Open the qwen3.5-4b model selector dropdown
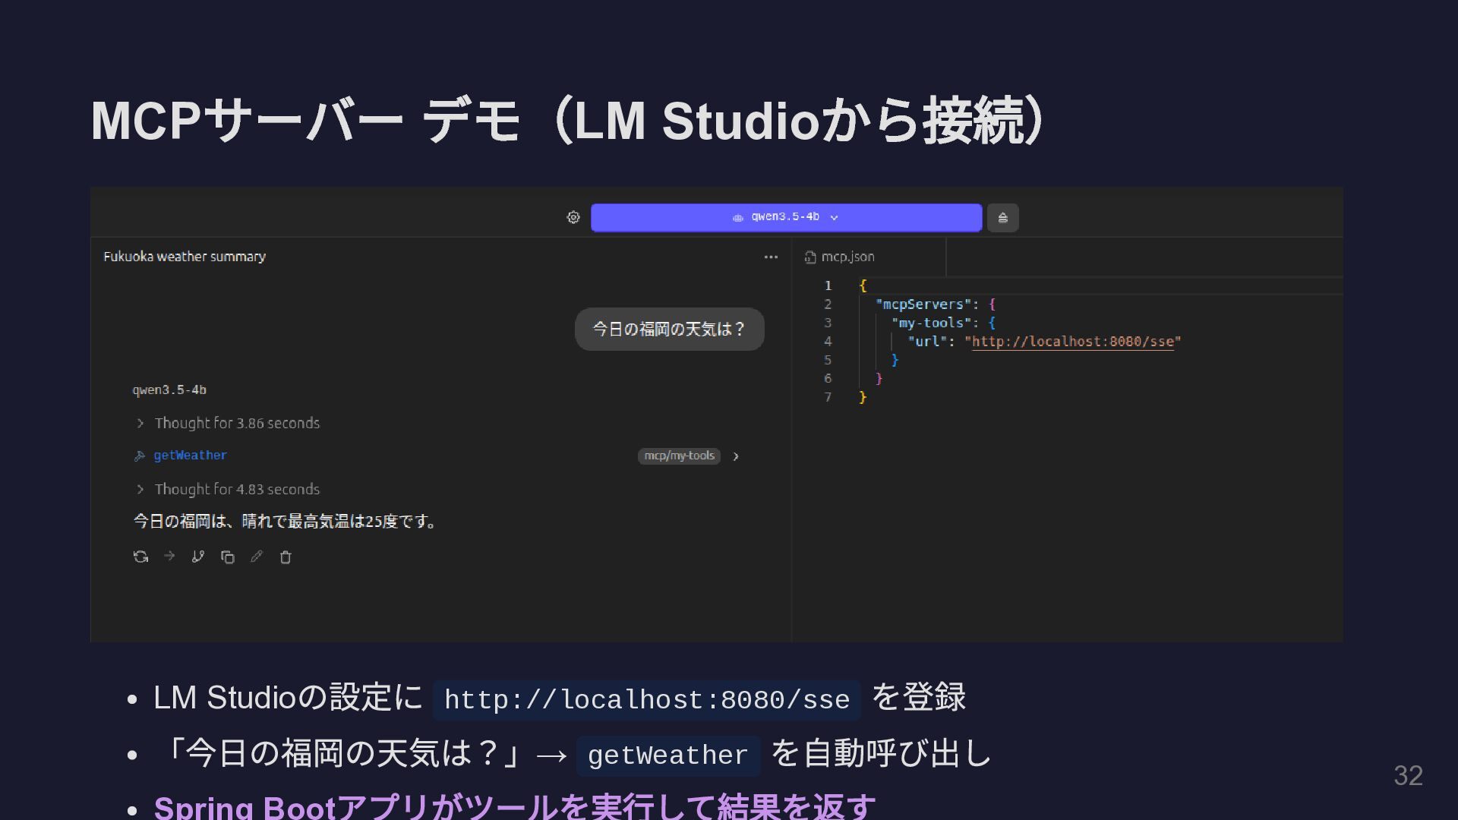The height and width of the screenshot is (820, 1458). (786, 217)
